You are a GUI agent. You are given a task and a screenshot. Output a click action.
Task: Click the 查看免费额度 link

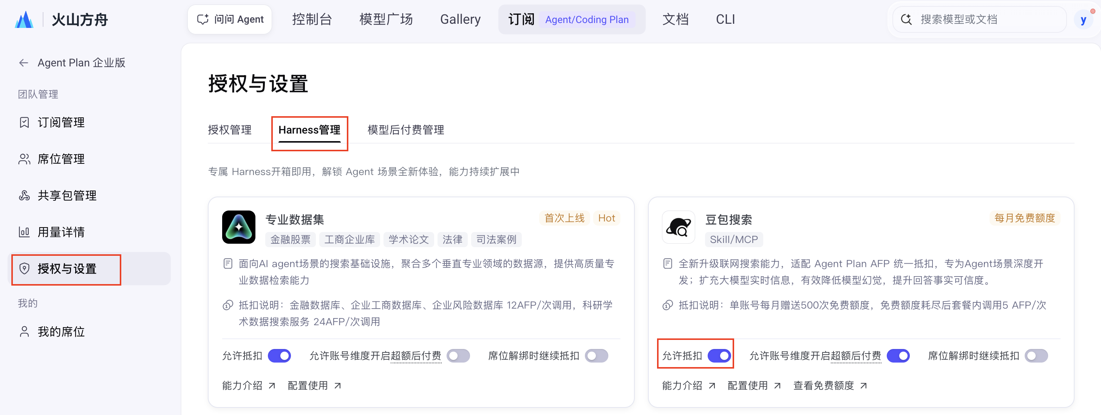[830, 386]
